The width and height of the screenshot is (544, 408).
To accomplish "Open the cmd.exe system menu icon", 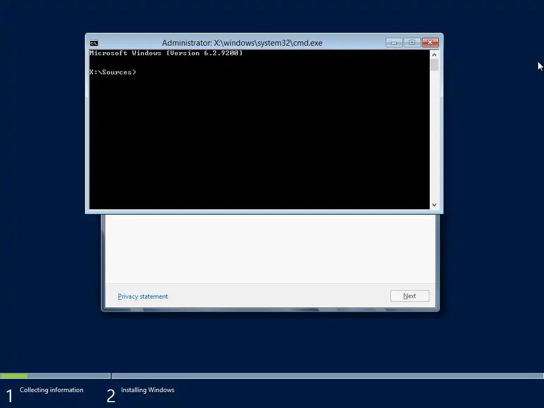I will [94, 43].
